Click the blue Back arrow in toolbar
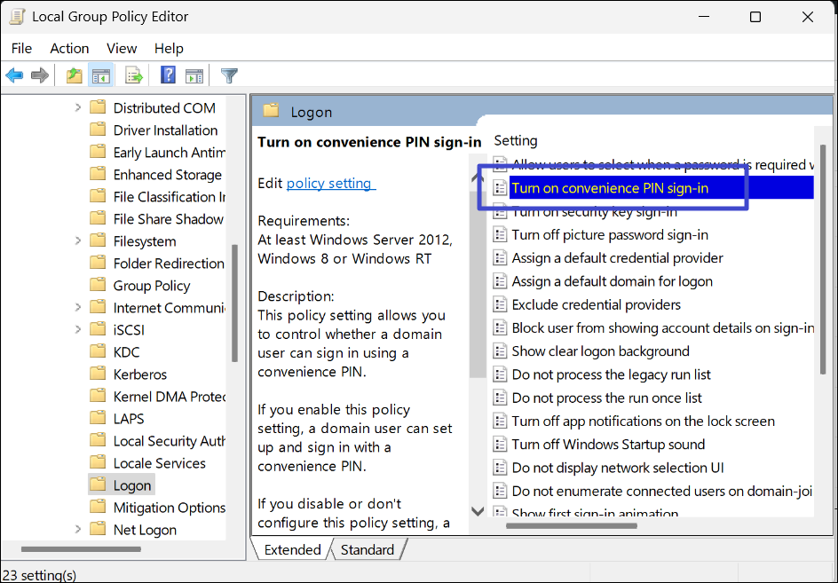The width and height of the screenshot is (838, 583). (14, 75)
